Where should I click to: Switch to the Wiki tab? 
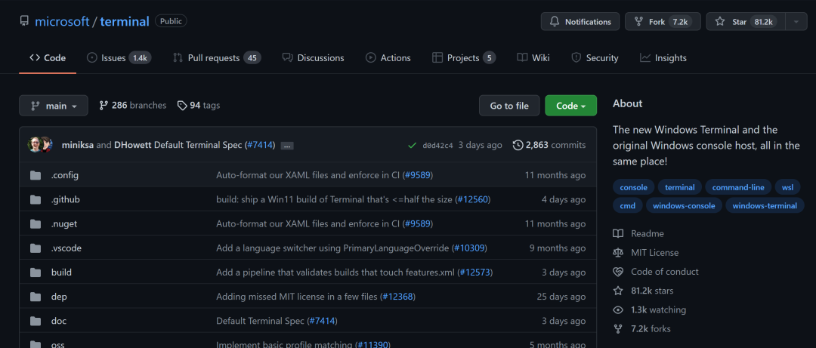pyautogui.click(x=533, y=57)
